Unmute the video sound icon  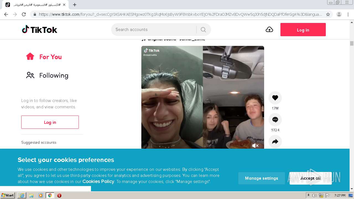(255, 145)
